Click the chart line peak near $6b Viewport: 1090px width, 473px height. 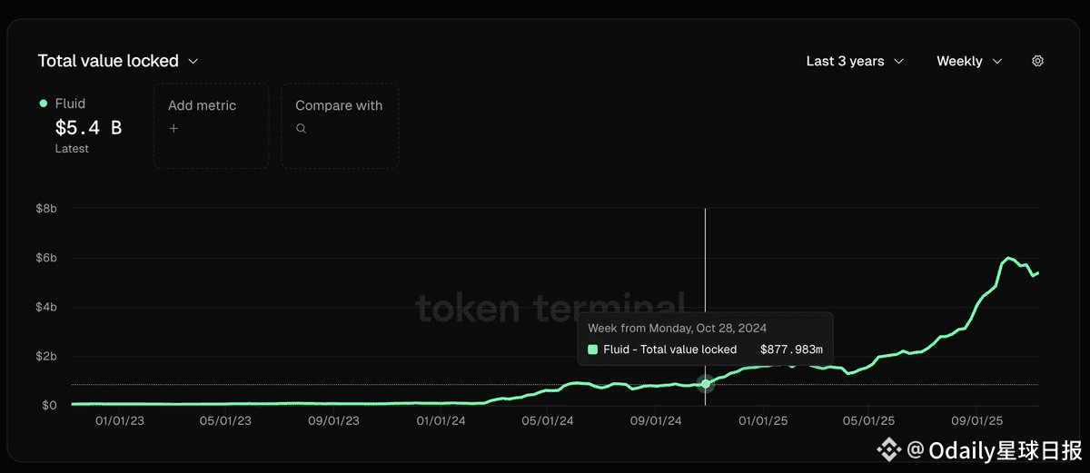(1008, 258)
